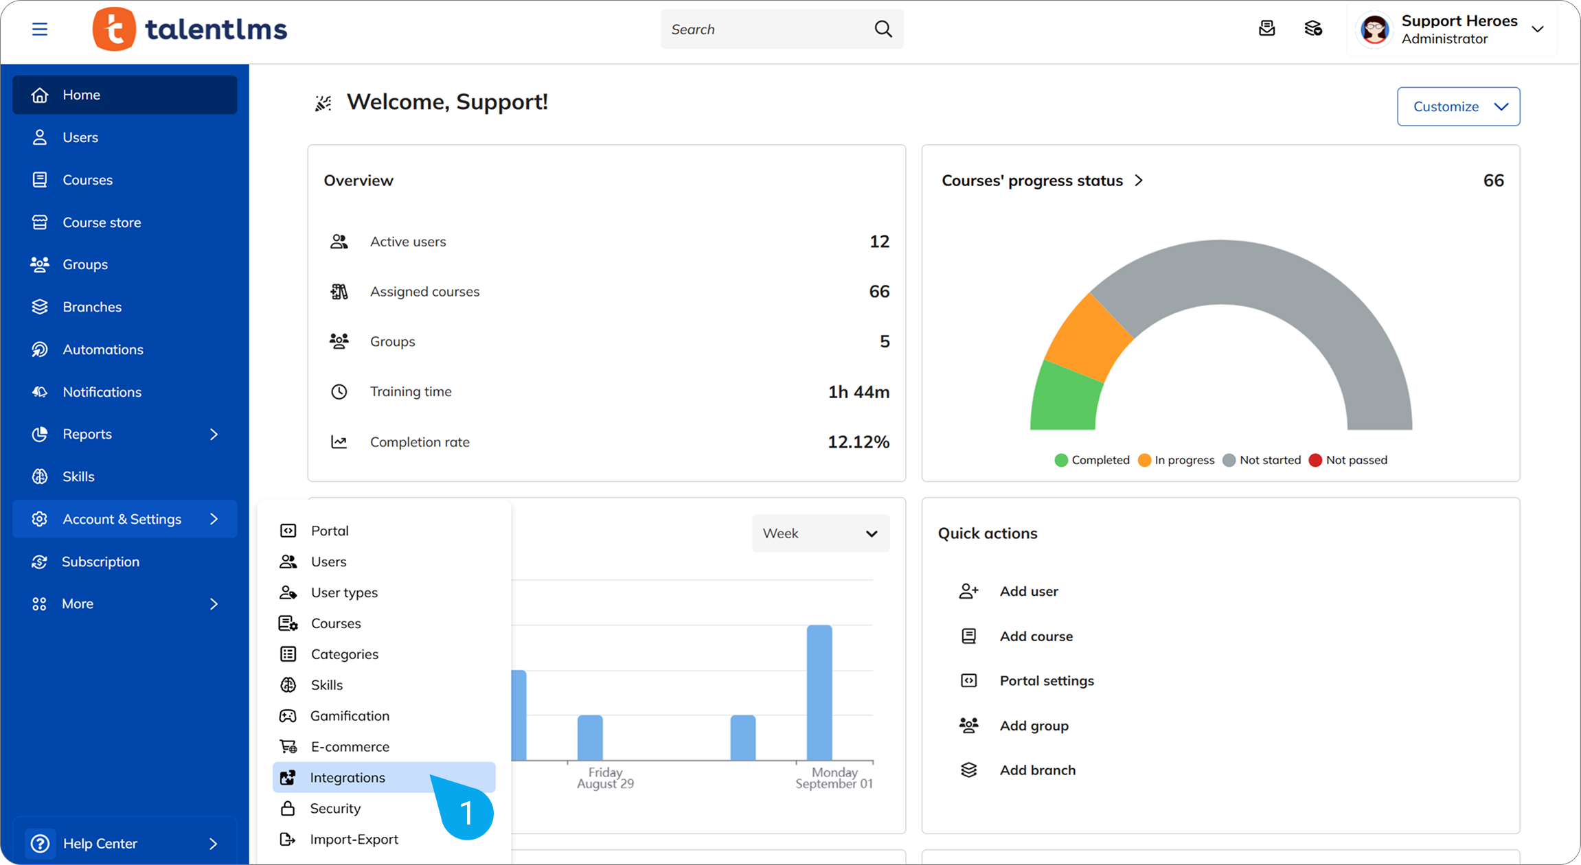The image size is (1581, 865).
Task: Toggle In progress legend item
Action: (x=1176, y=460)
